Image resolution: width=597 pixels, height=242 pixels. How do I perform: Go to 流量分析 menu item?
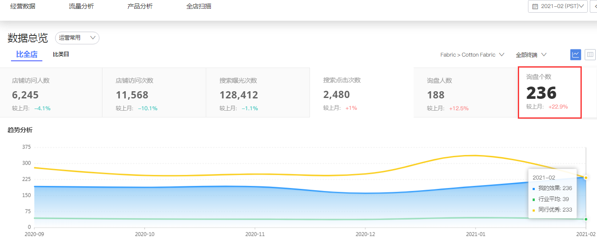[81, 6]
